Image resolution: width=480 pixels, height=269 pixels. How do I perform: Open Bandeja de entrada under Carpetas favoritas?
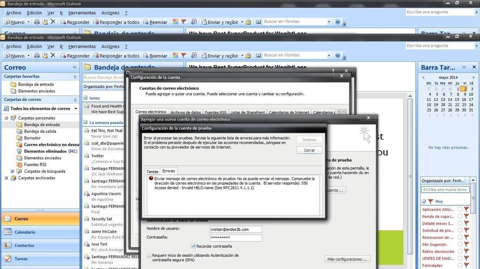(36, 84)
